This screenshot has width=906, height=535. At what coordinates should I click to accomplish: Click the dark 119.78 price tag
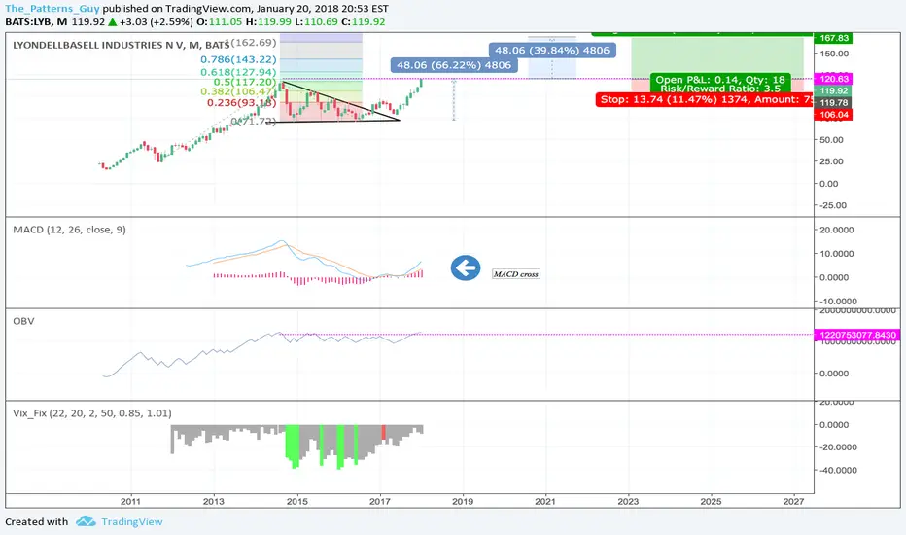[833, 103]
